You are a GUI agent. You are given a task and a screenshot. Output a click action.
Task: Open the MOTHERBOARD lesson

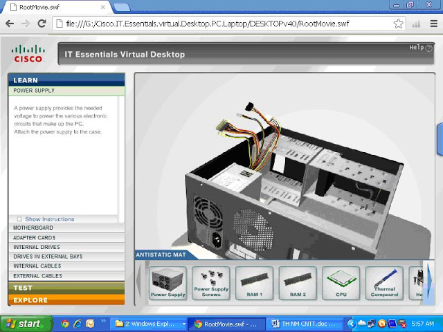(x=66, y=228)
